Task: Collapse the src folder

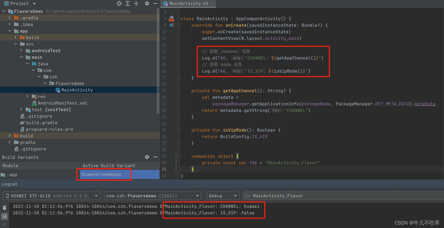Action: tap(16, 44)
